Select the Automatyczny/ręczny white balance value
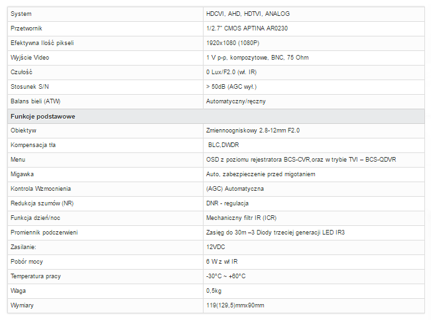 pyautogui.click(x=236, y=101)
